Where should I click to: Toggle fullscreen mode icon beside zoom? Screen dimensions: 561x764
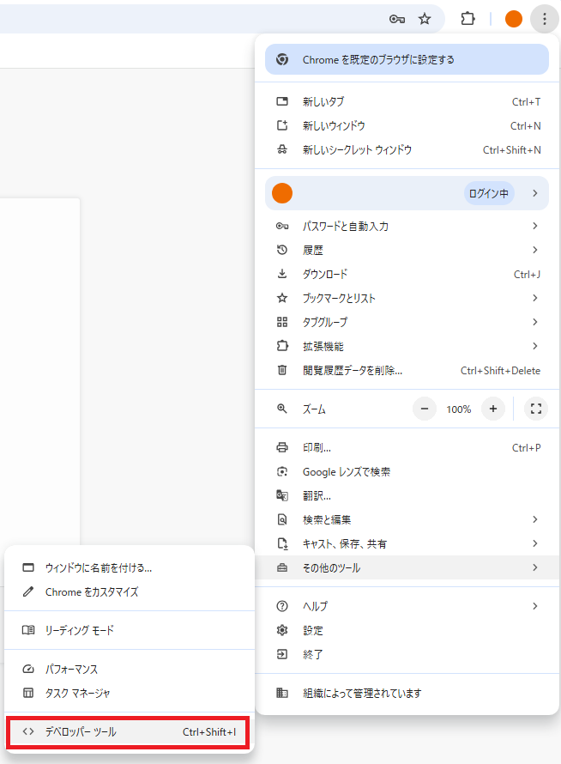536,409
